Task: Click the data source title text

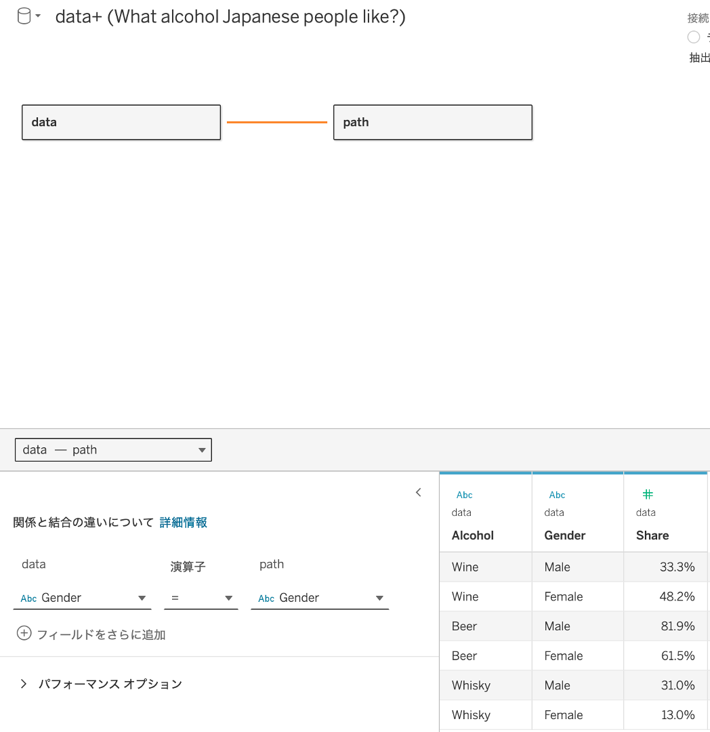Action: click(x=230, y=17)
